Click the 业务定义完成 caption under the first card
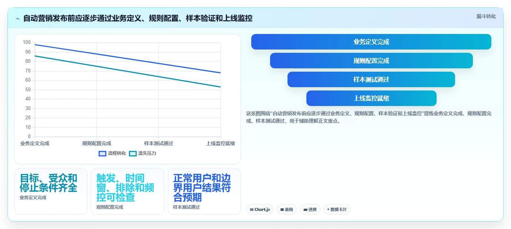 coord(33,198)
